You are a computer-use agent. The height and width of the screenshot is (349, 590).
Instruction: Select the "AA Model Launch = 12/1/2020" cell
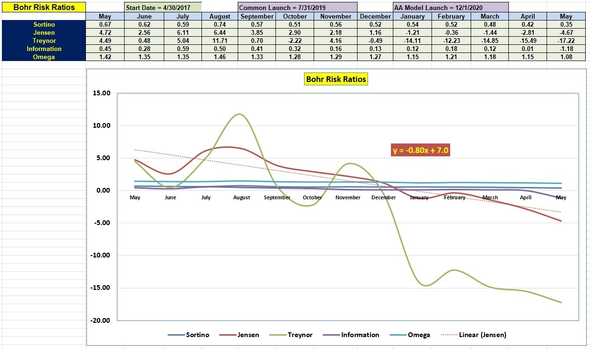(x=451, y=8)
